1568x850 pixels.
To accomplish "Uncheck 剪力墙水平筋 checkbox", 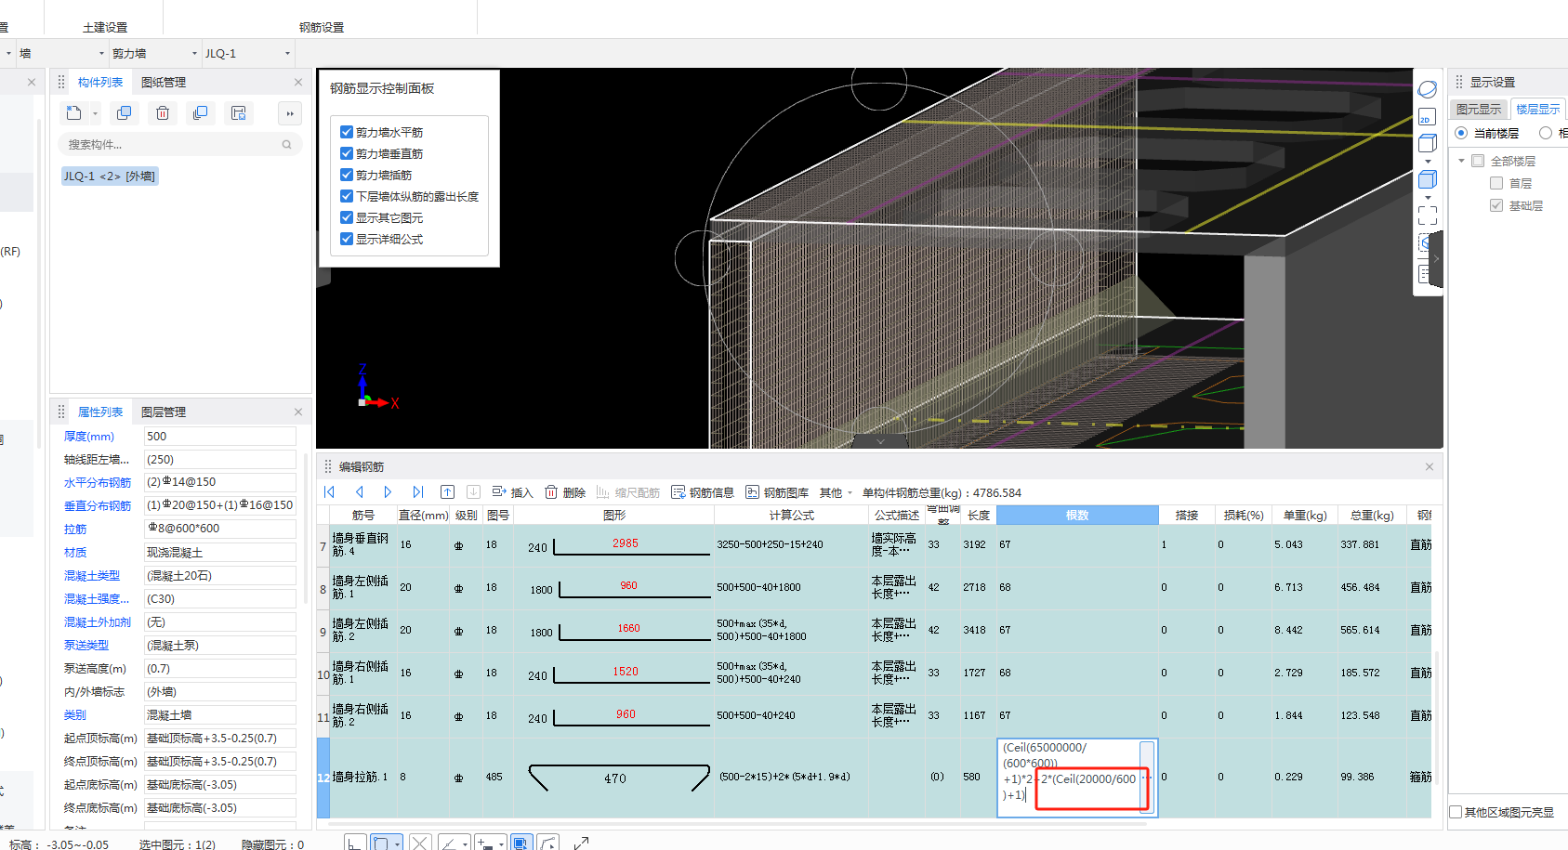I will (x=347, y=132).
